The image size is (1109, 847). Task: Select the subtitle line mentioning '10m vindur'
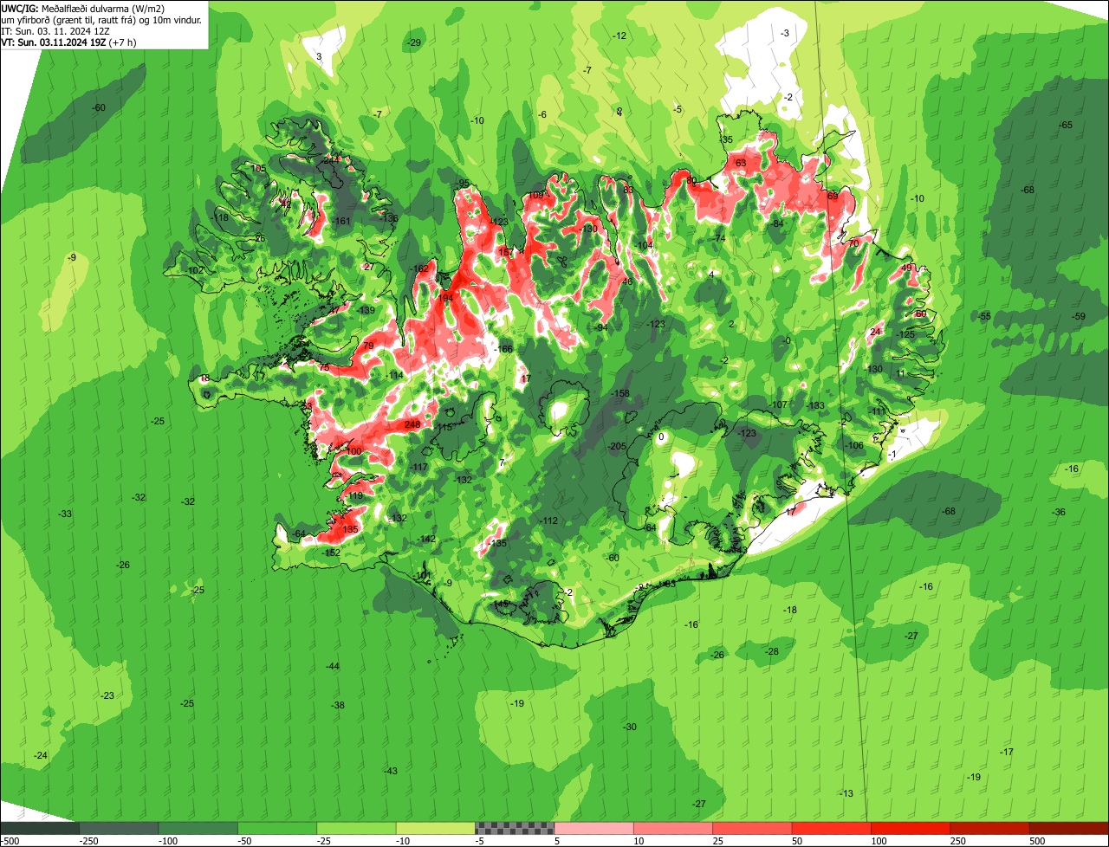click(x=102, y=19)
